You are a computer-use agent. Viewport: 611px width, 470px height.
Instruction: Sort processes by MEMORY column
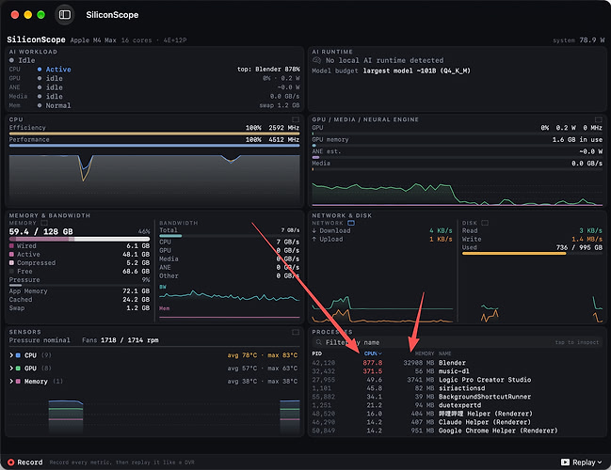click(x=424, y=353)
